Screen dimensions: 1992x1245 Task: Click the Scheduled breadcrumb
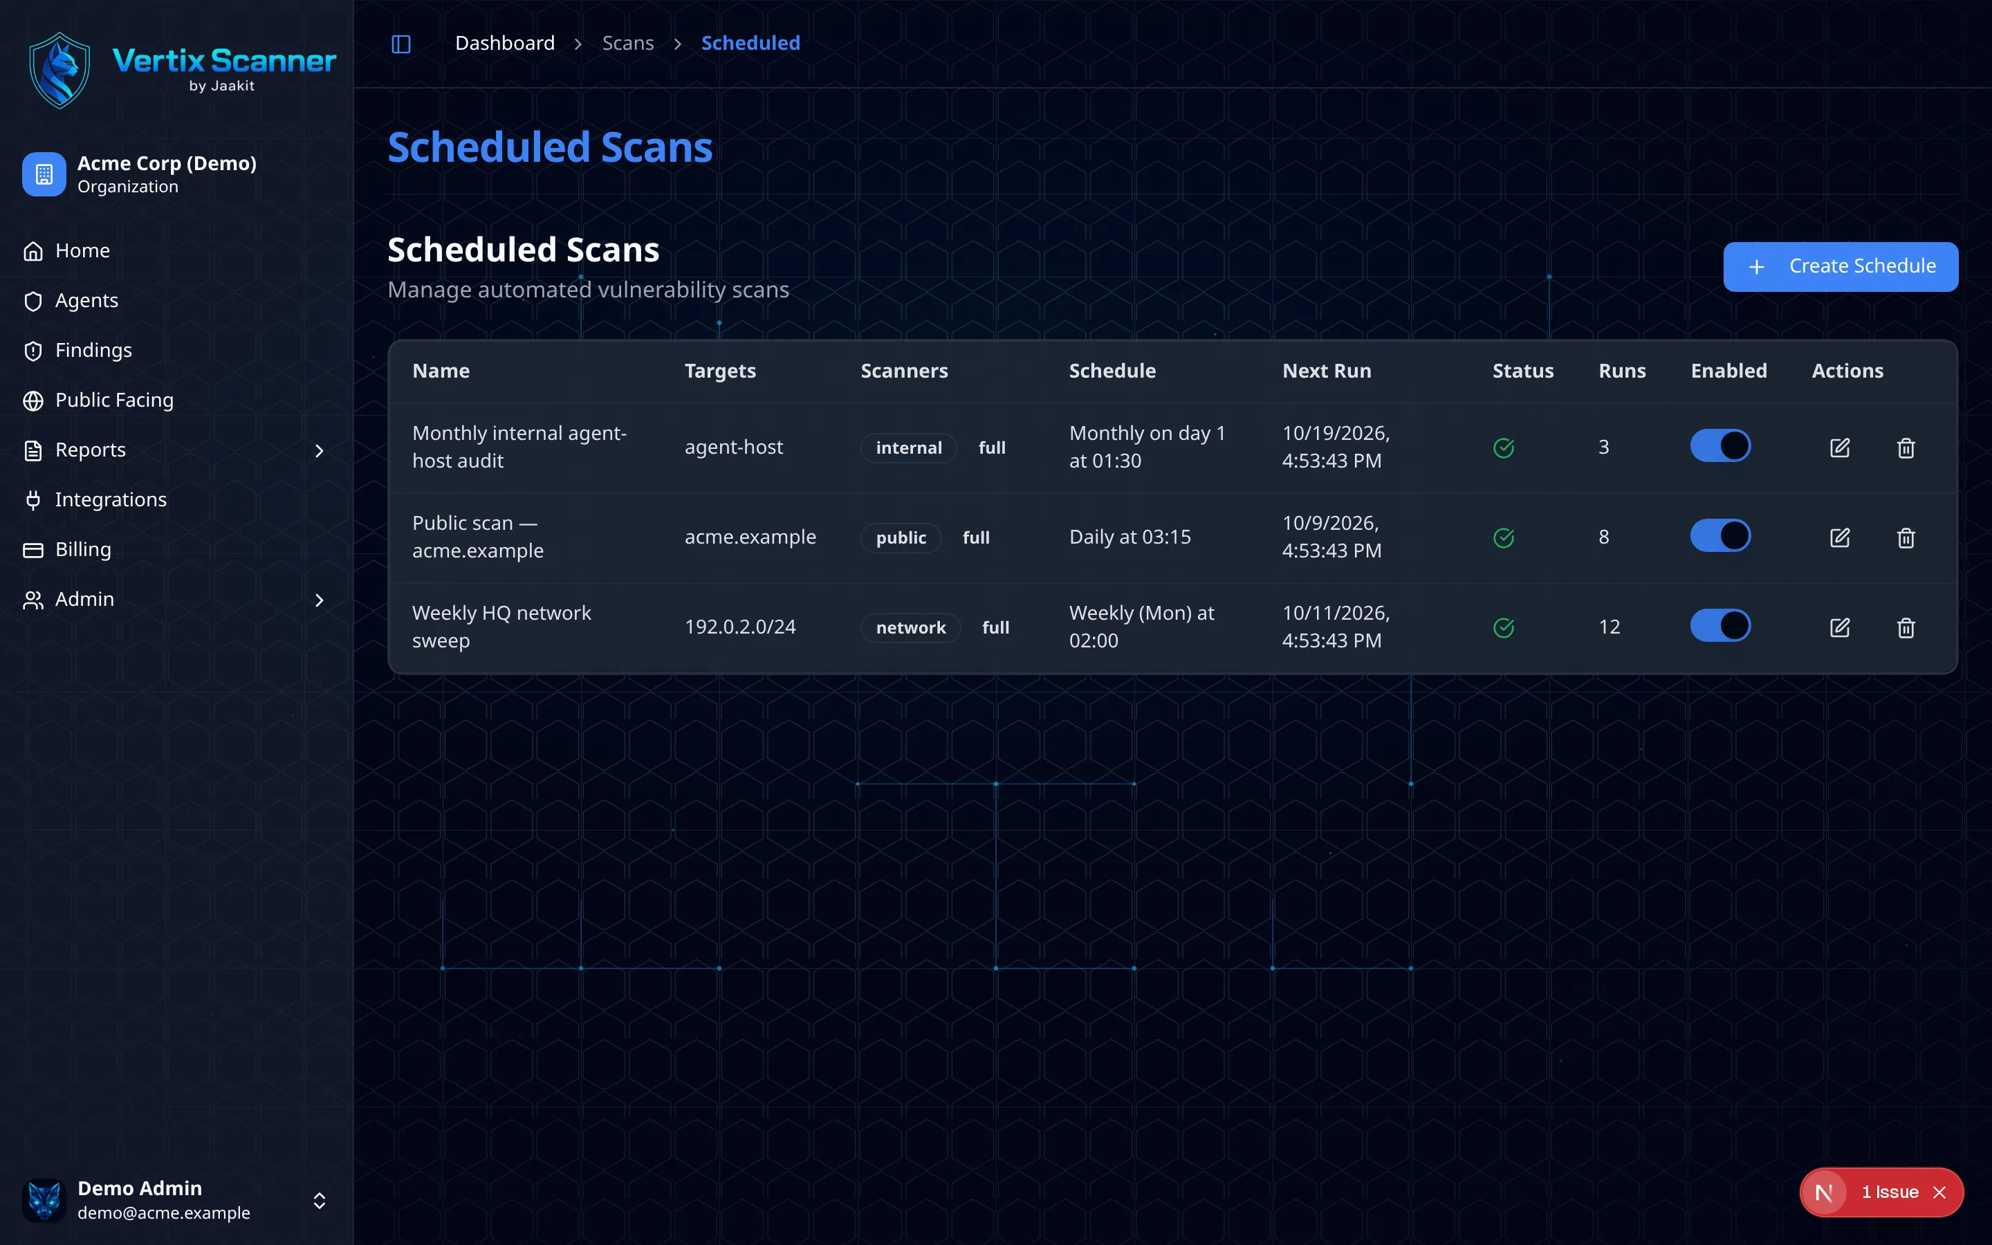tap(750, 43)
